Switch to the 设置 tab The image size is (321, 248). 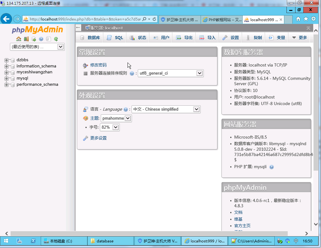click(230, 38)
